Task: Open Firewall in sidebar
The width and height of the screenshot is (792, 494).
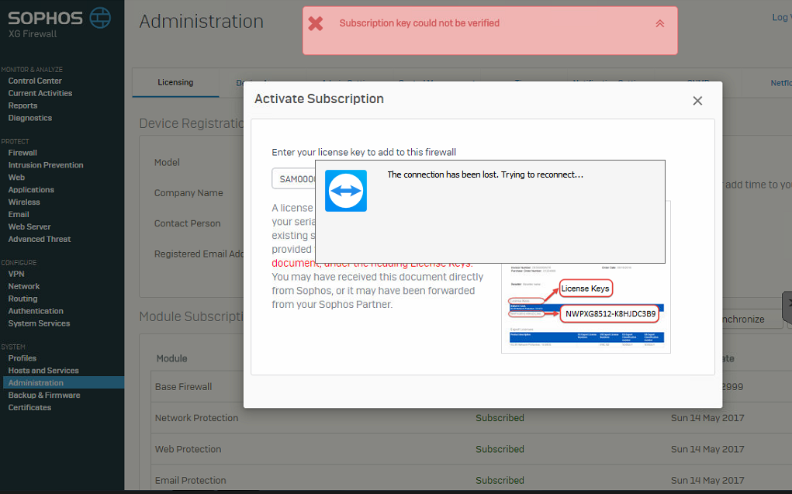Action: [22, 153]
